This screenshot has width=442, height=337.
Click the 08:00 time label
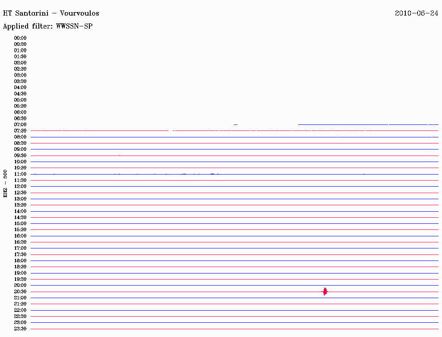(x=20, y=137)
